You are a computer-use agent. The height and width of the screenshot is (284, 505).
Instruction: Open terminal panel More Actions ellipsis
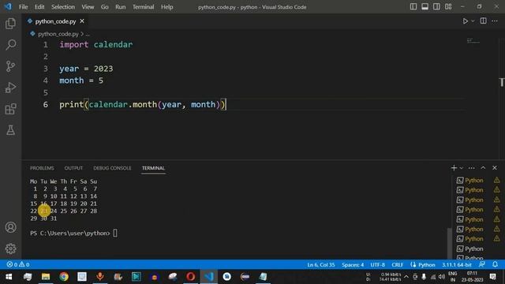tap(472, 168)
